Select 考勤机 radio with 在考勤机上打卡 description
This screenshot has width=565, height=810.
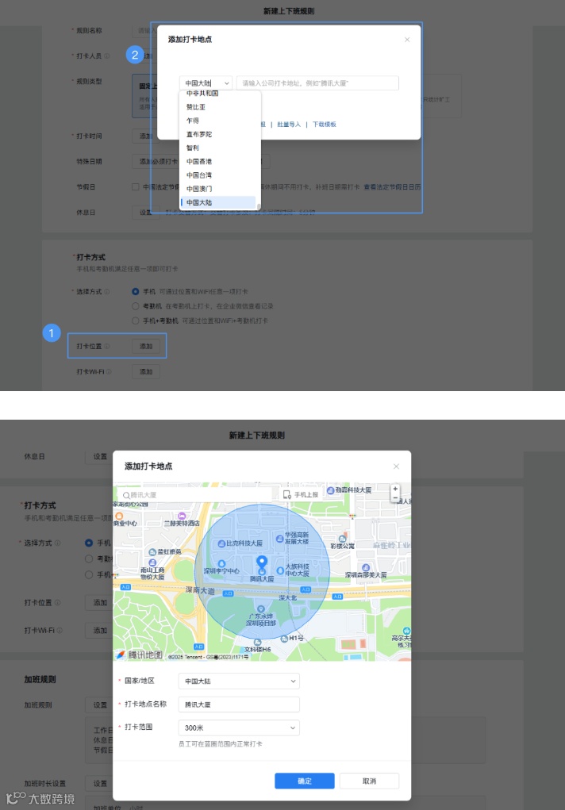click(x=136, y=305)
